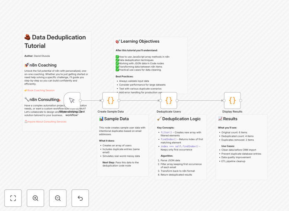Click the reset zoom arrow button
The width and height of the screenshot is (289, 211).
pos(80,198)
